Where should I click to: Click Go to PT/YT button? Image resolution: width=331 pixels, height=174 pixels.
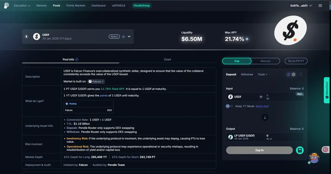tap(296, 61)
